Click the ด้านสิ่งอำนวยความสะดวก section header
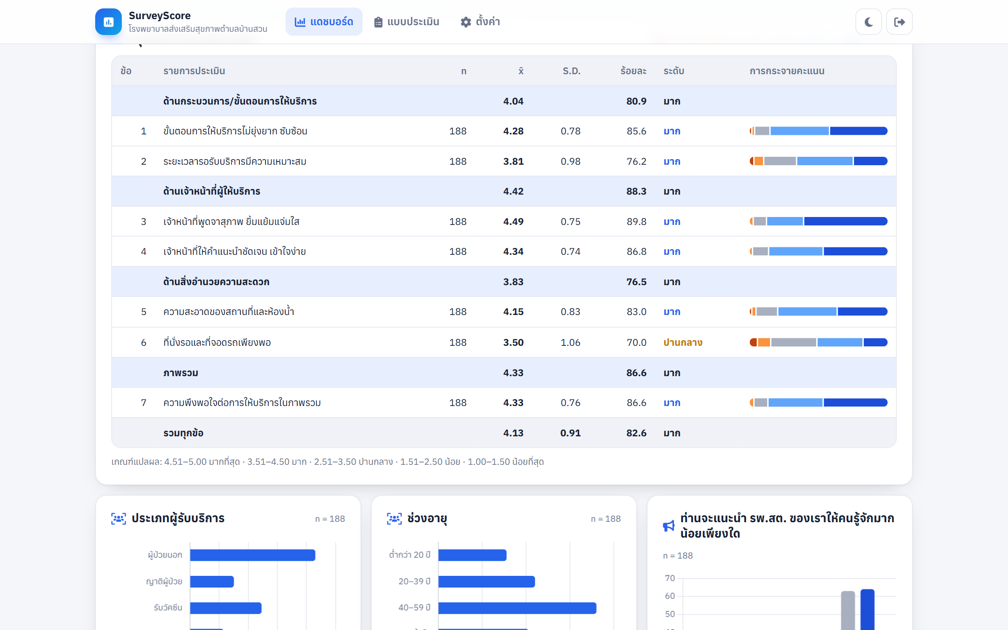This screenshot has width=1008, height=630. pos(504,282)
